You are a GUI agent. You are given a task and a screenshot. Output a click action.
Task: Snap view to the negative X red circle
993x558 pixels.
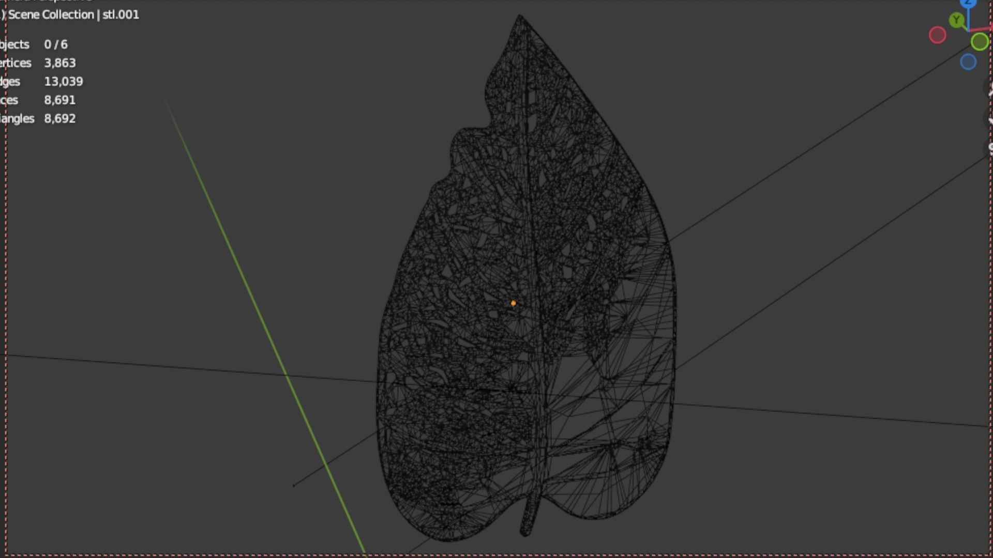(x=937, y=35)
